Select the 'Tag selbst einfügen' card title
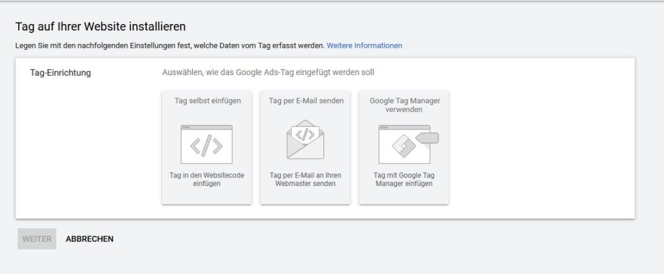The height and width of the screenshot is (274, 664). (x=207, y=101)
